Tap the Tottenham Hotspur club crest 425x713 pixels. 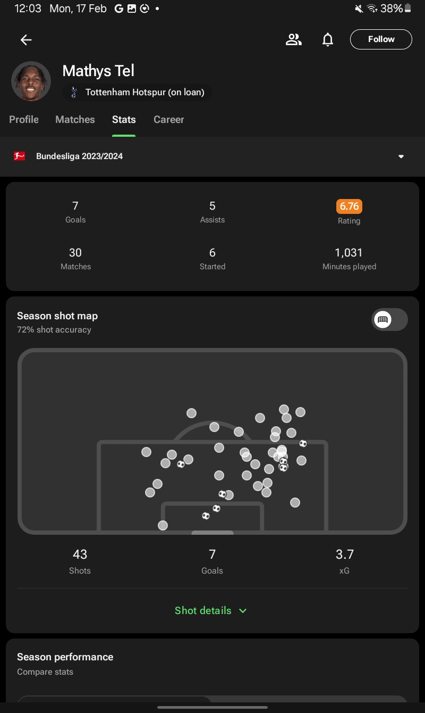tap(74, 92)
